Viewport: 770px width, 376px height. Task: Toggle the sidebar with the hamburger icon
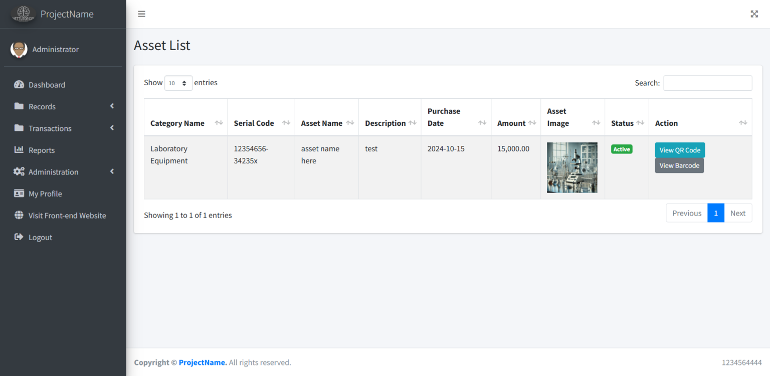click(x=141, y=14)
